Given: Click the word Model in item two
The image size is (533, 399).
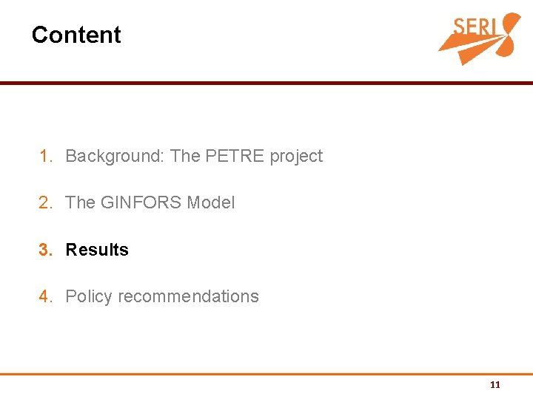Looking at the screenshot, I should click(x=211, y=202).
